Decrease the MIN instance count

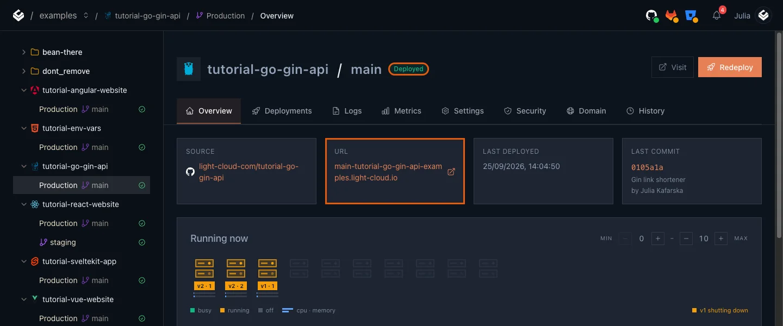[x=625, y=239]
